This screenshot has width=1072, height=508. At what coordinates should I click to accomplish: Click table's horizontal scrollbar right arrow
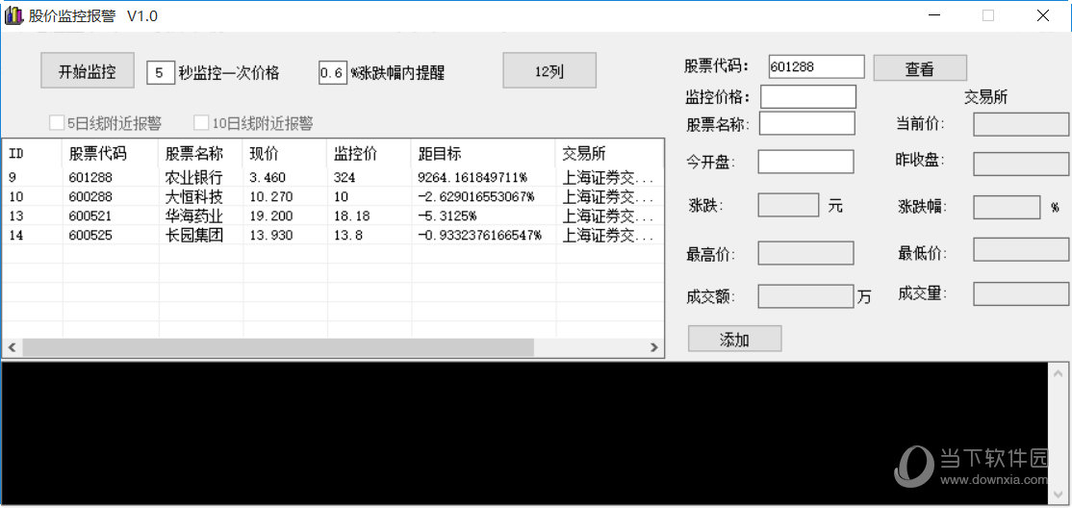coord(654,347)
